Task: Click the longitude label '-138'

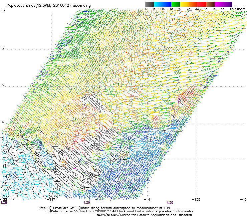Action: point(196,200)
